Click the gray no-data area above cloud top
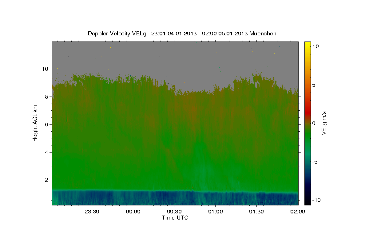This screenshot has width=369, height=246. 175,58
